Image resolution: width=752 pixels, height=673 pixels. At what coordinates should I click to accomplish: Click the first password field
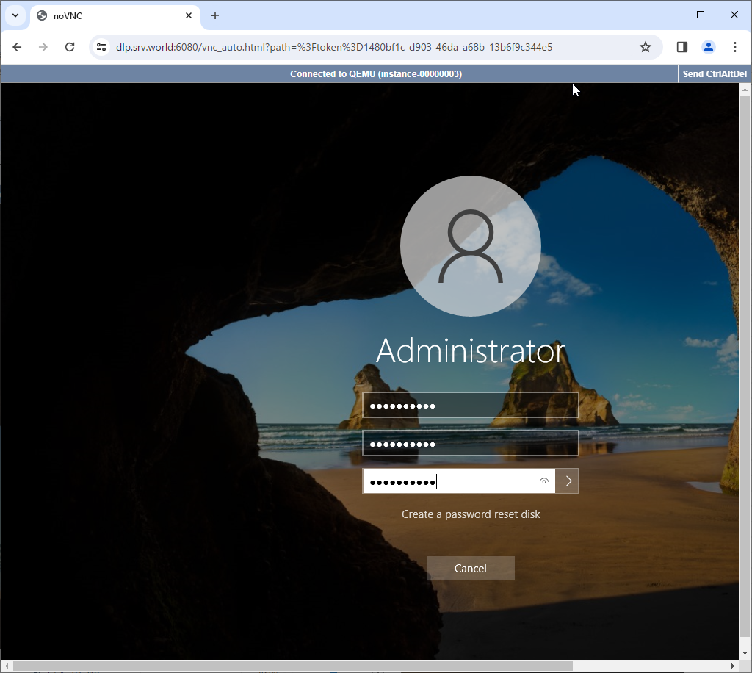point(471,406)
